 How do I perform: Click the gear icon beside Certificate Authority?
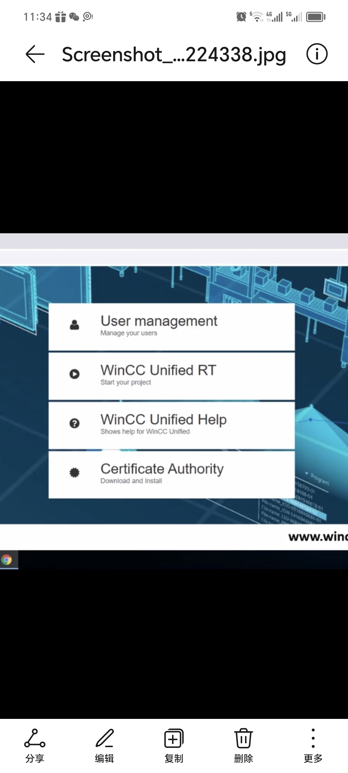(74, 472)
